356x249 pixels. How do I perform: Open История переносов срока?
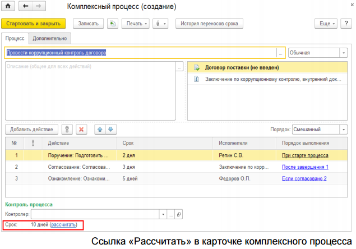pos(209,24)
